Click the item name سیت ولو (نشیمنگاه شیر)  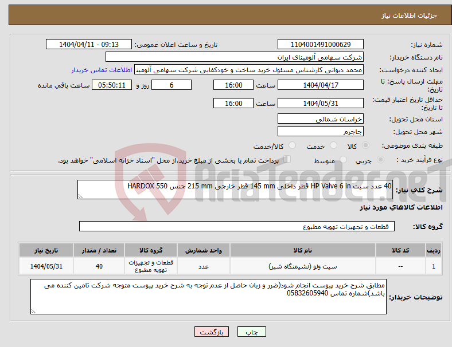click(303, 266)
